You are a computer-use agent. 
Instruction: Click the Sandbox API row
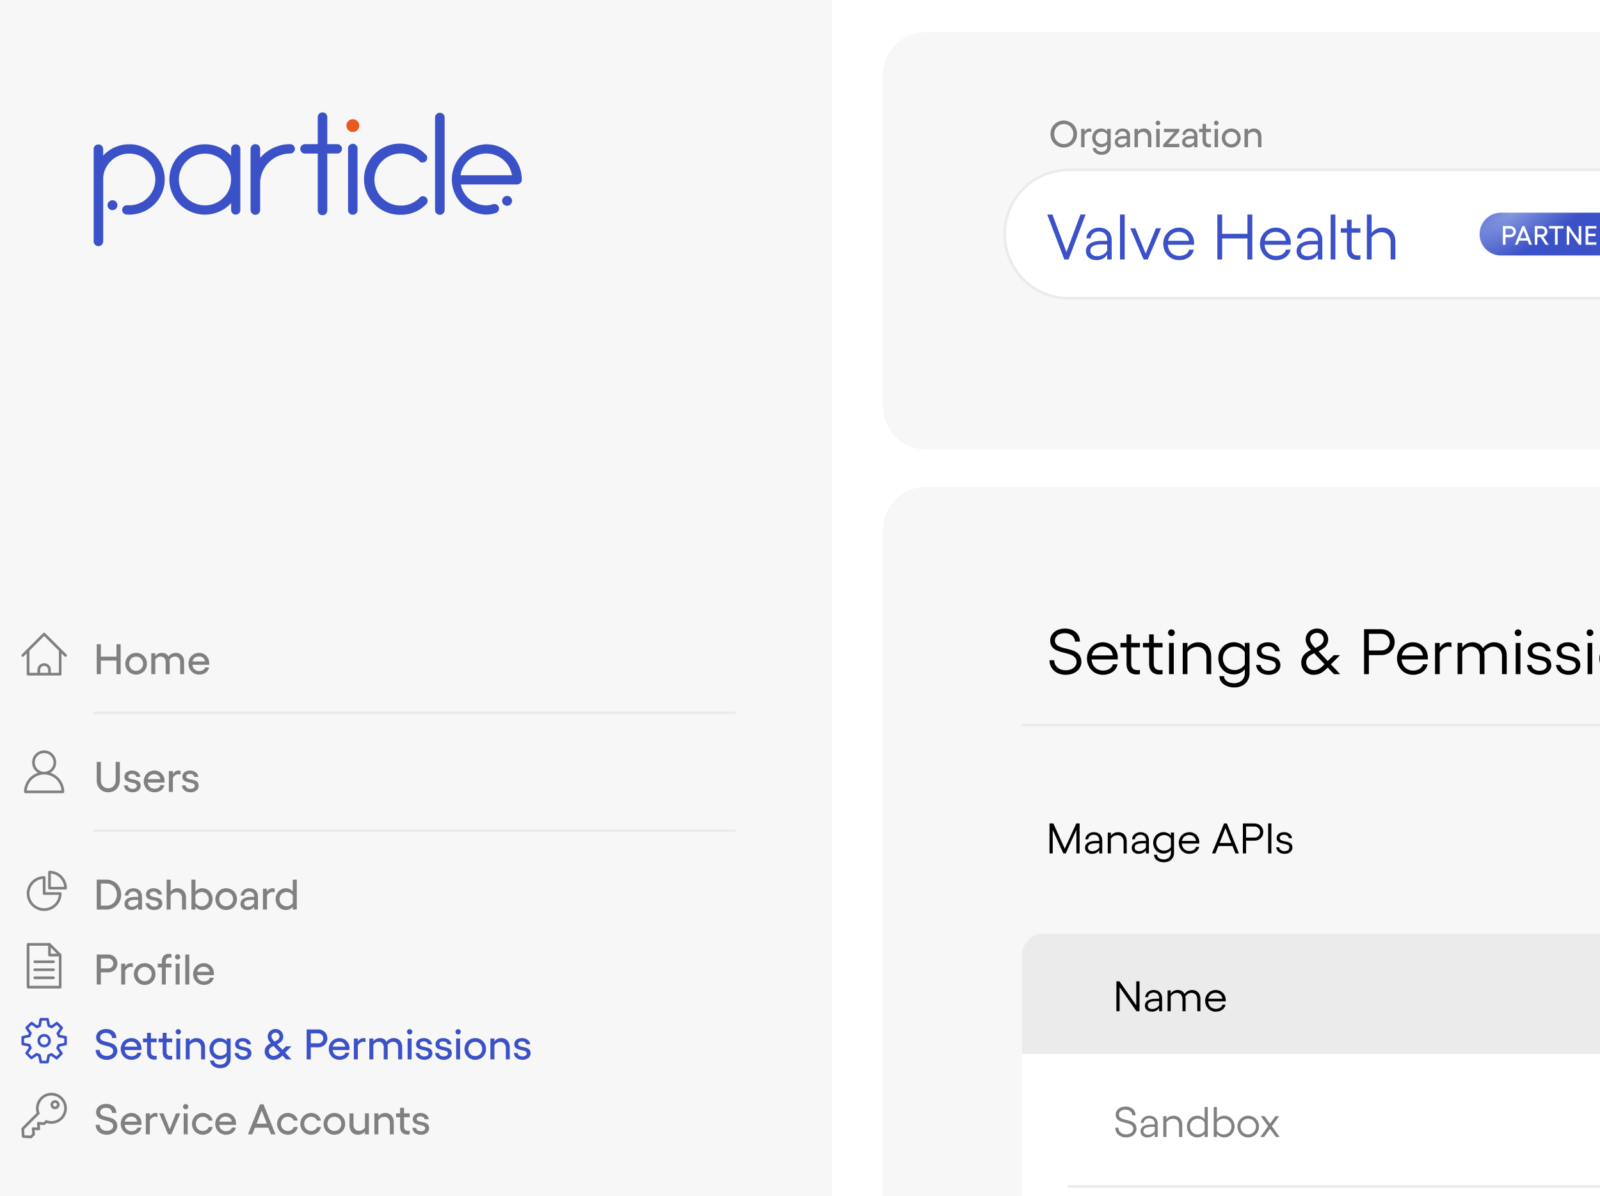tap(1196, 1123)
